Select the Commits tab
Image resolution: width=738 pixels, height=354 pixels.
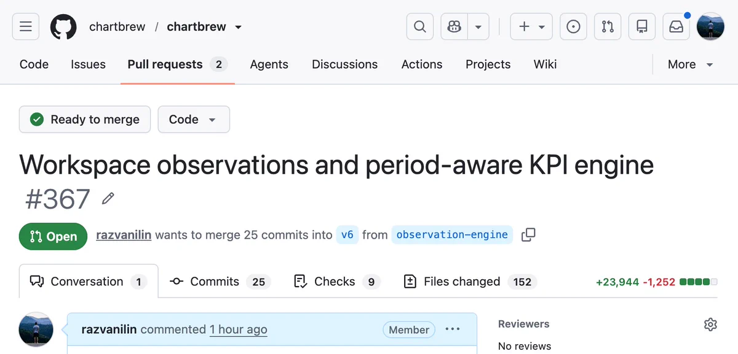220,282
